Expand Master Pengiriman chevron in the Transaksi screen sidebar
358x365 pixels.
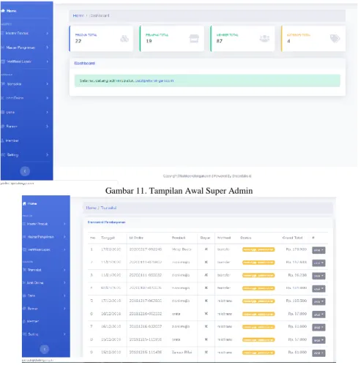coord(64,237)
